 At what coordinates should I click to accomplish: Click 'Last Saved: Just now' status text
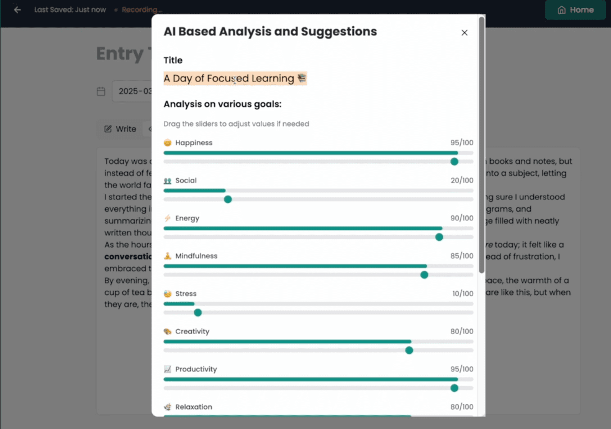point(70,10)
